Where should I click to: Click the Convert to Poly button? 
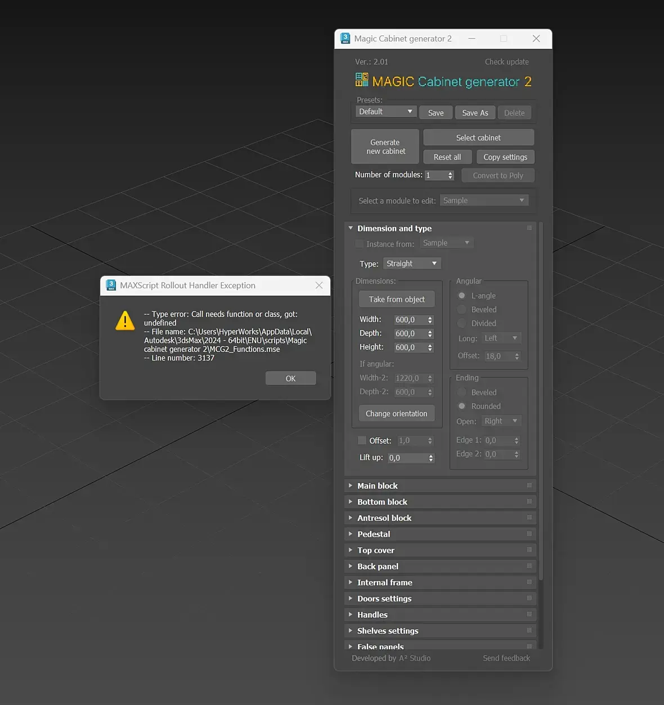pyautogui.click(x=498, y=175)
